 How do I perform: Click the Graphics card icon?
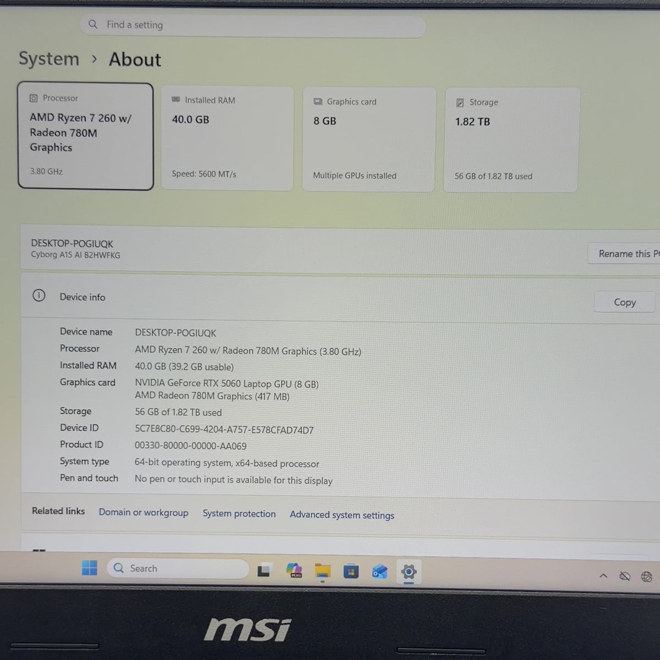(x=318, y=101)
